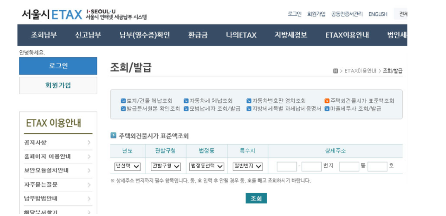
Task: Open 조회납부 main menu
Action: pyautogui.click(x=44, y=35)
